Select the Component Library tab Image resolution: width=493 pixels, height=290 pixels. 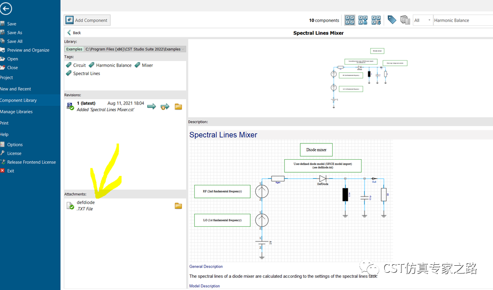point(30,100)
